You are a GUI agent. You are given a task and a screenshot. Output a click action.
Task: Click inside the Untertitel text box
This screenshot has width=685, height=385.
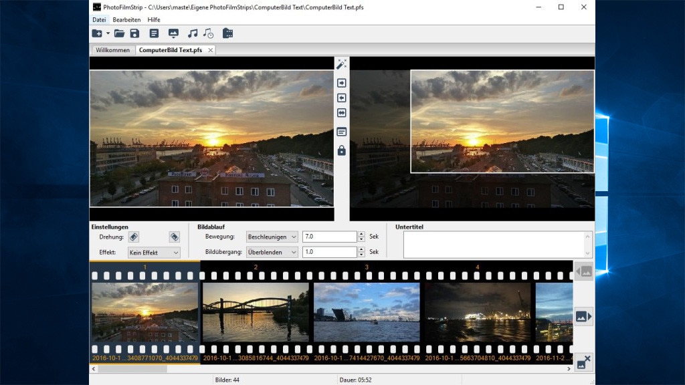pos(494,245)
